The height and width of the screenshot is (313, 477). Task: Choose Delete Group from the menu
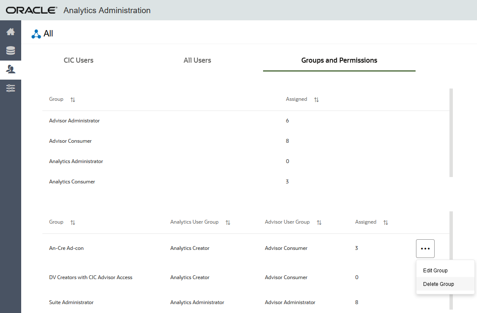pyautogui.click(x=445, y=284)
